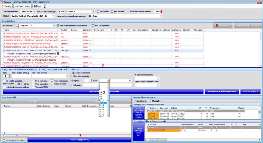Click the Edytuj lek button
Screen dimensions: 263x143
coord(33,101)
